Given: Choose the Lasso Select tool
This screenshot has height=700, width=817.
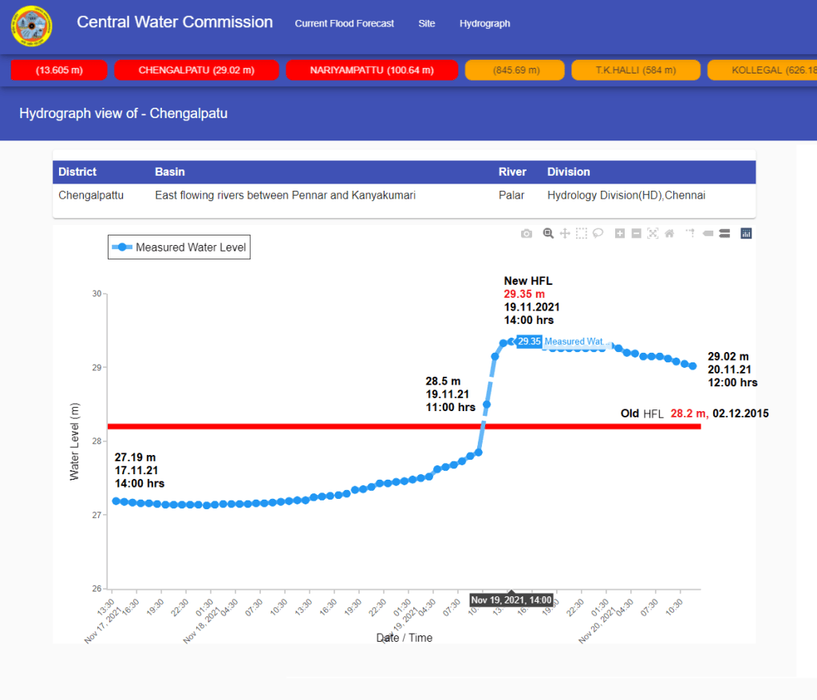Looking at the screenshot, I should click(598, 234).
